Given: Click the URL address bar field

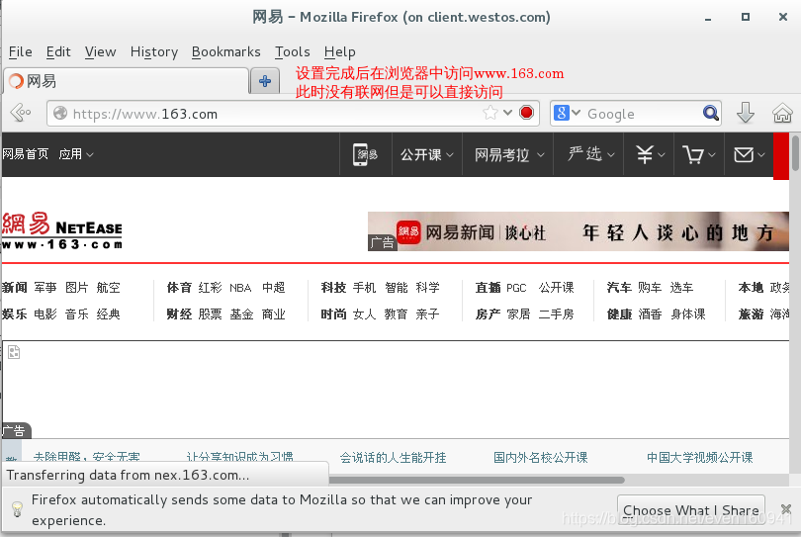Looking at the screenshot, I should (294, 113).
